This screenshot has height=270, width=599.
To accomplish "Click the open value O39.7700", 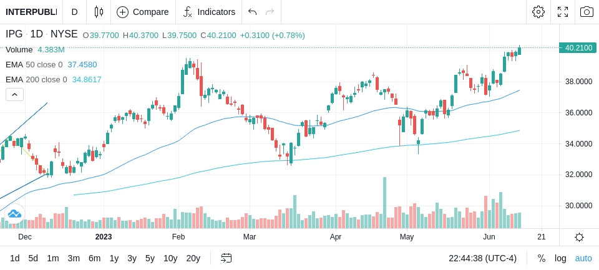I will coord(101,36).
